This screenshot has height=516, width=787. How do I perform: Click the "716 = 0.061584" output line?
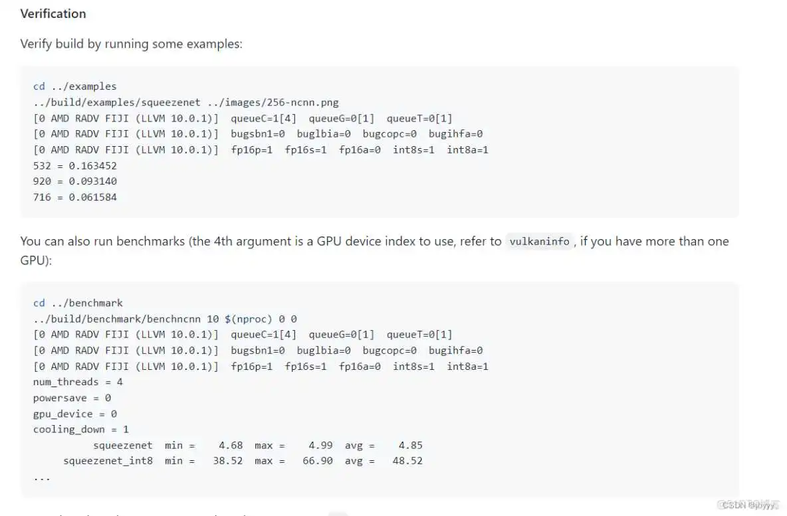(74, 197)
